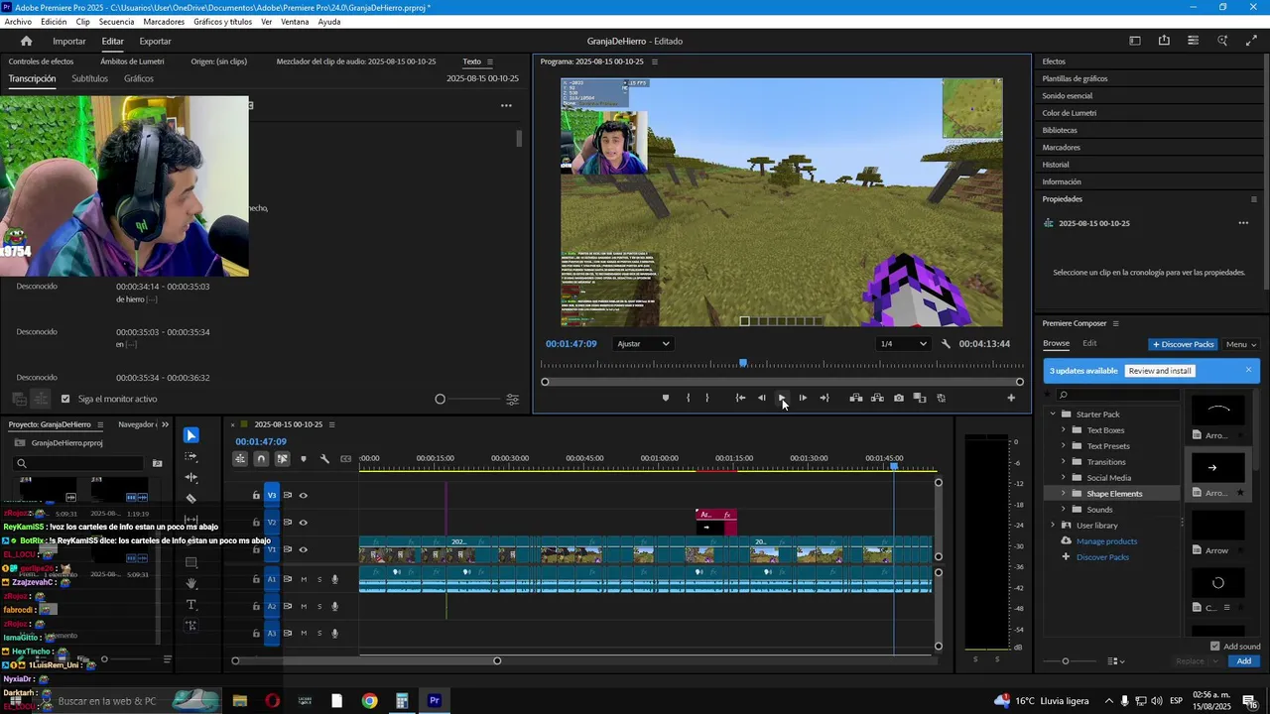Switch to Composer Edit tab
Viewport: 1270px width, 714px height.
click(1089, 343)
